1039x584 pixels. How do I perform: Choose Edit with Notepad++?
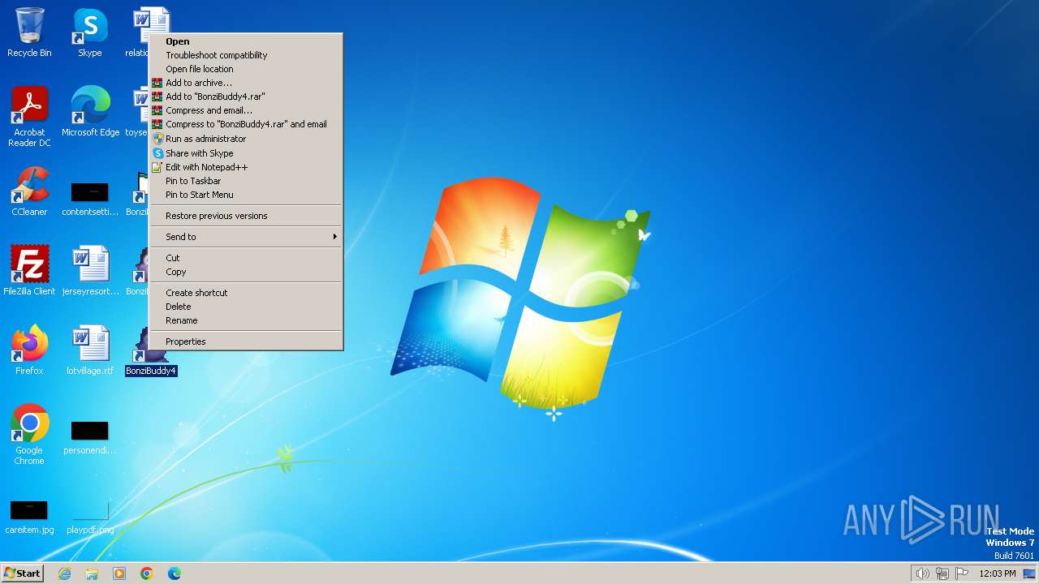(246, 167)
